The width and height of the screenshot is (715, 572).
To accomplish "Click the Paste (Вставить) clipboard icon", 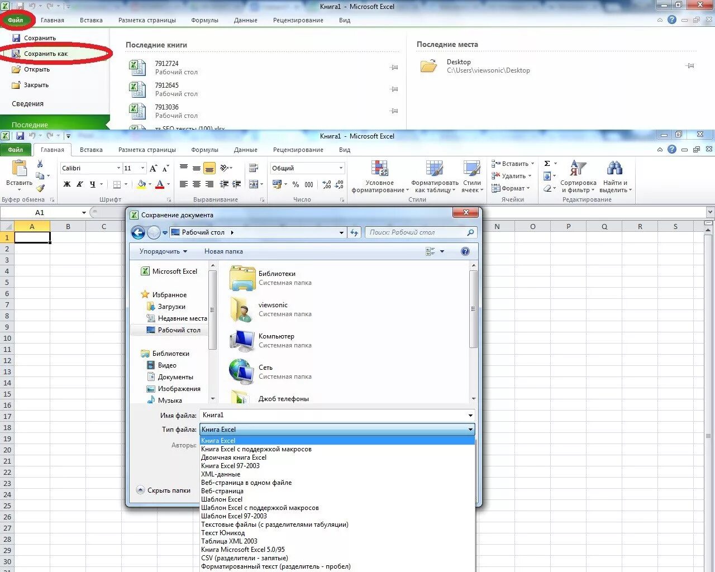I will pos(19,169).
